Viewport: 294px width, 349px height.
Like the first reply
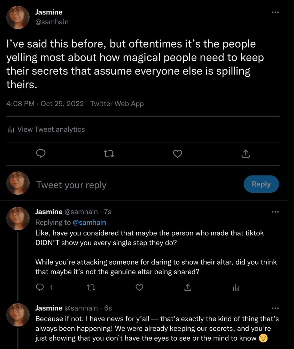click(x=139, y=287)
